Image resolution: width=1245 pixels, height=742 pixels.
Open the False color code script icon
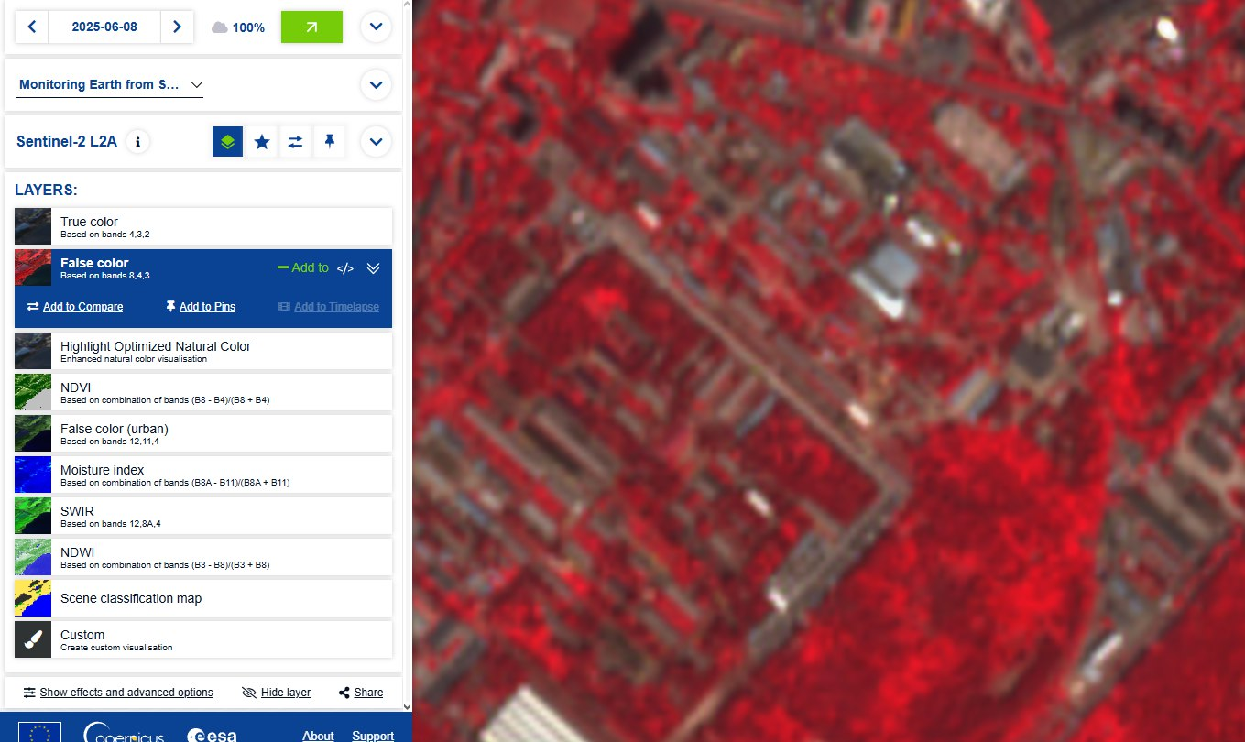345,268
